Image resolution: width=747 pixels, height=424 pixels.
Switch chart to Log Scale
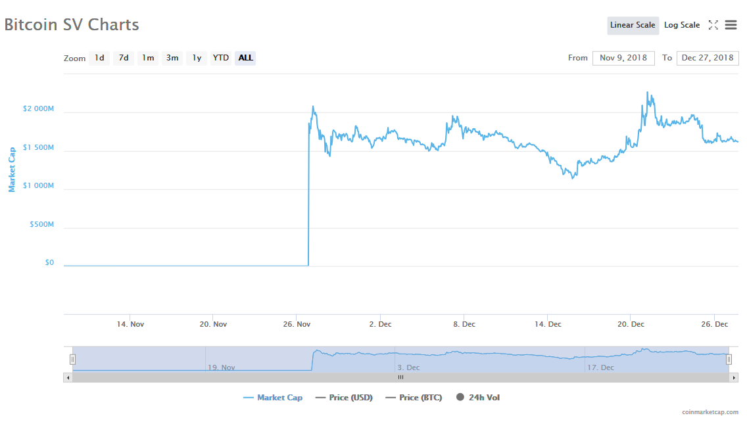[x=682, y=25]
